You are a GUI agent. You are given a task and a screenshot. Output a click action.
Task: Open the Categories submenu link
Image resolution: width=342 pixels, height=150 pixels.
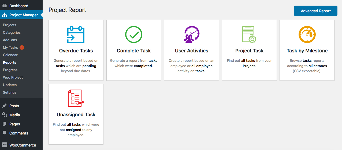12,32
